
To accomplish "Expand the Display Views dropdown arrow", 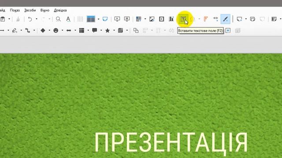I will tap(98, 19).
